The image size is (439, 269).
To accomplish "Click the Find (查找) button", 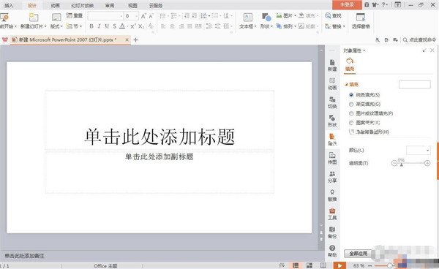I will pyautogui.click(x=333, y=15).
